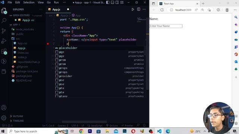Open the File menu
239x134 pixels.
coord(10,3)
